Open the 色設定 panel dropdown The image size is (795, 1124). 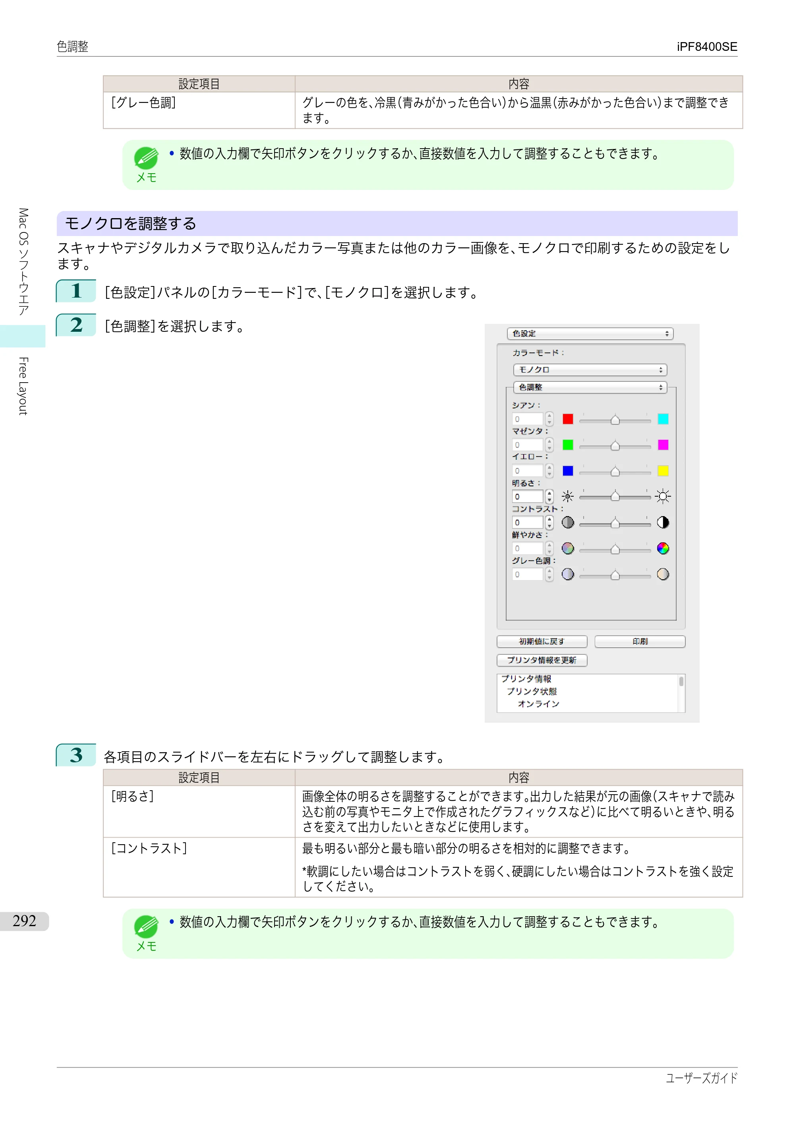coord(590,334)
